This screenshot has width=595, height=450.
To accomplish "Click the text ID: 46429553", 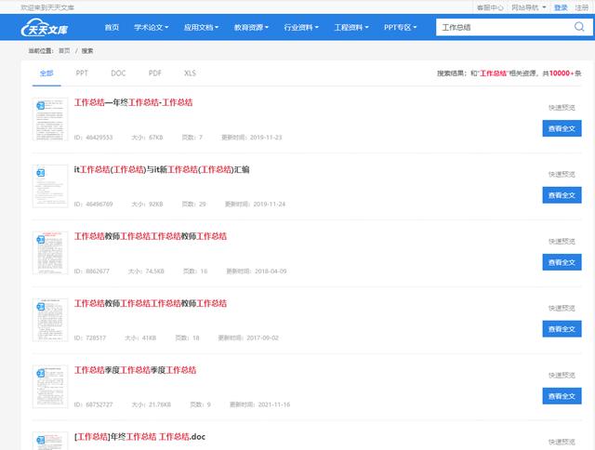I will click(93, 138).
